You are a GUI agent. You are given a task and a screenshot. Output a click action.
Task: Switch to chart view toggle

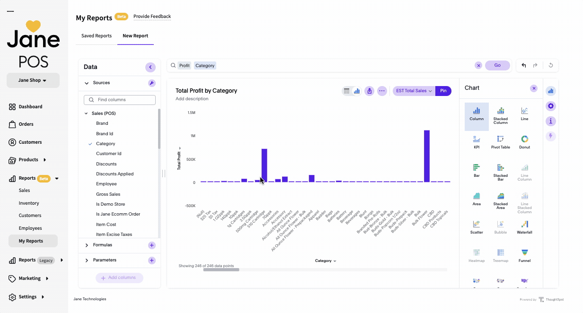357,91
